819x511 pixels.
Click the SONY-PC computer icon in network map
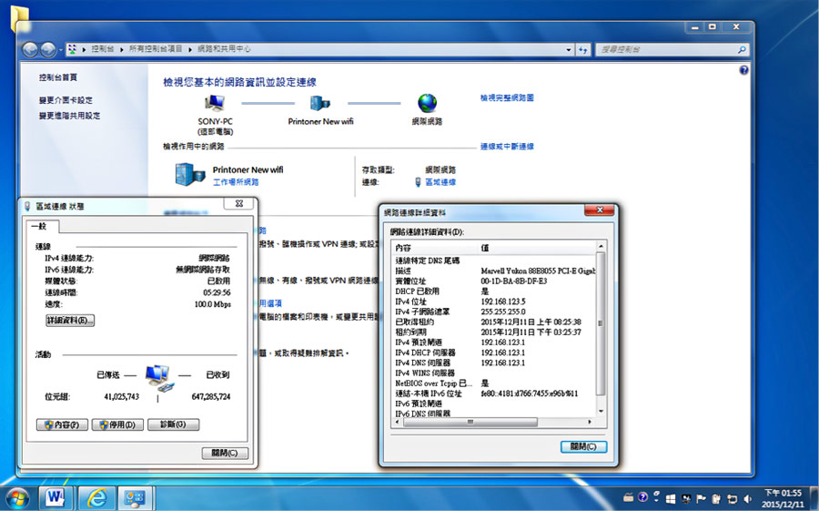215,104
